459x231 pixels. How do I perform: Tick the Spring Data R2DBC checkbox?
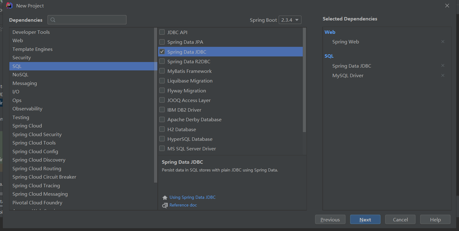(x=162, y=61)
